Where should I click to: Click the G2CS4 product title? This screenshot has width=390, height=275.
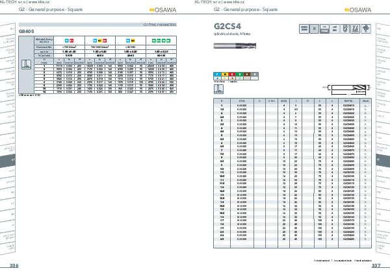coord(227,26)
